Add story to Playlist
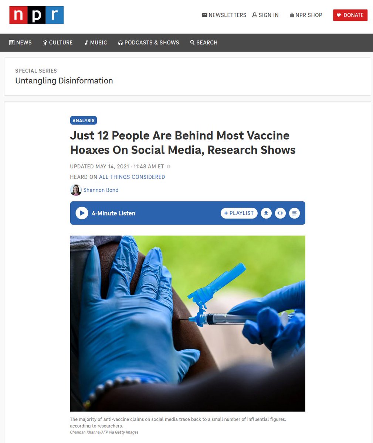Image resolution: width=373 pixels, height=443 pixels. pyautogui.click(x=239, y=213)
